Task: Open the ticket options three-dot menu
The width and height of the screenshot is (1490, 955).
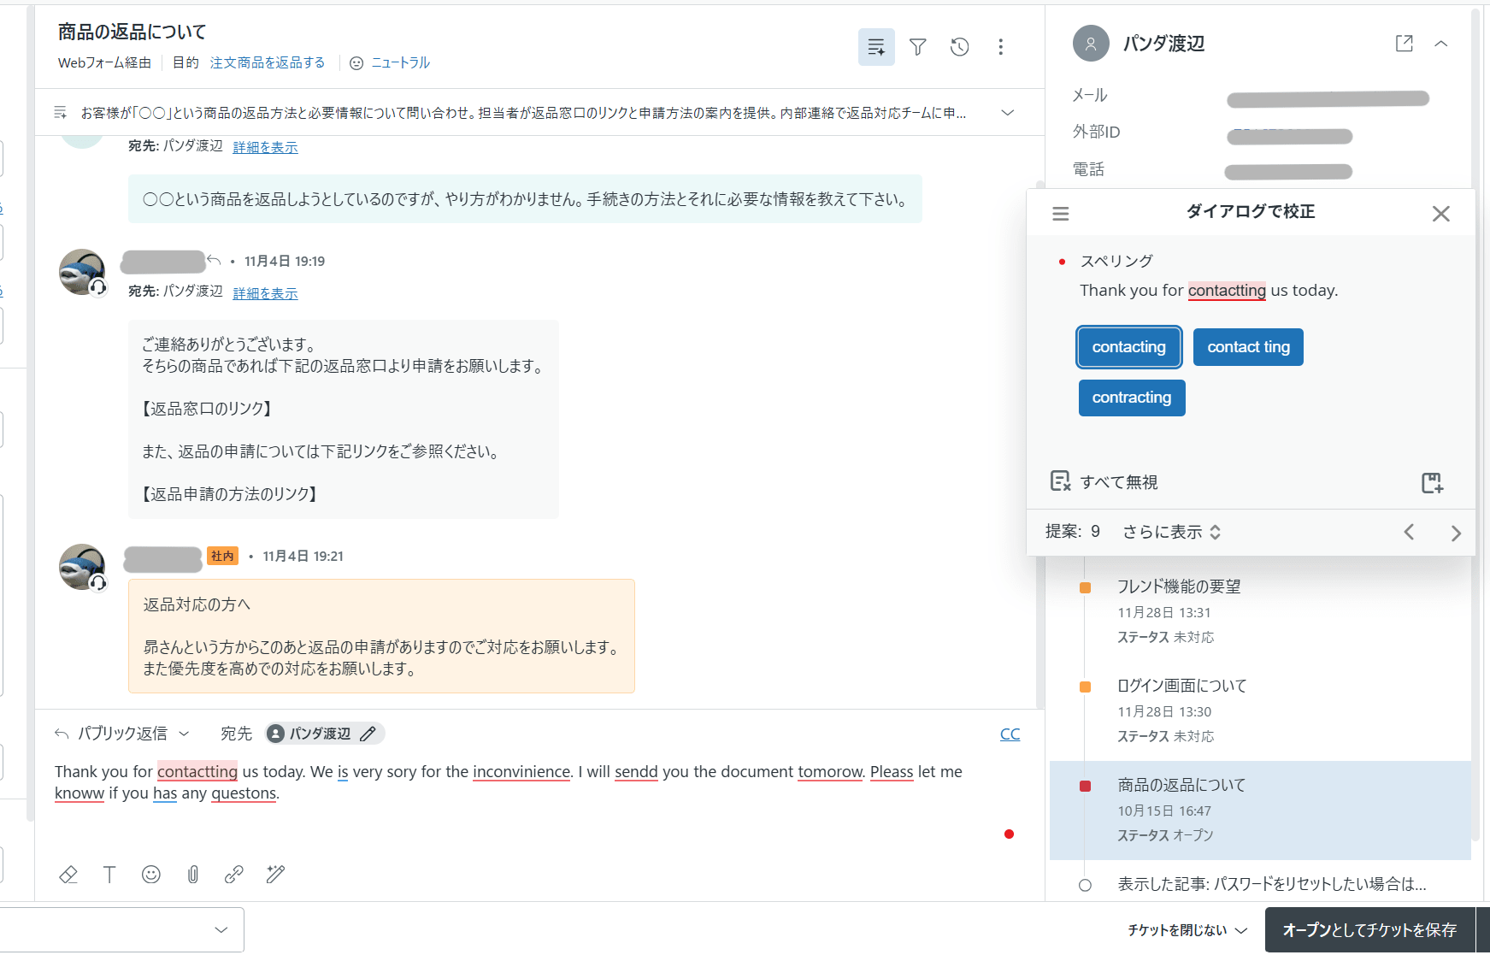Action: (1001, 47)
